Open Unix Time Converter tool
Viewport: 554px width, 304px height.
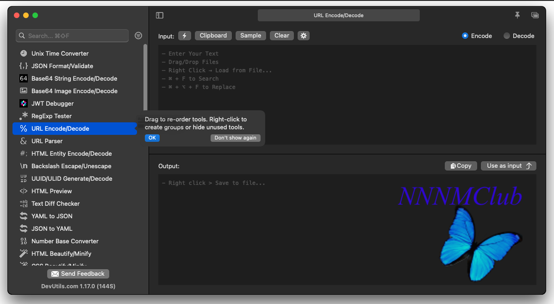click(x=60, y=53)
